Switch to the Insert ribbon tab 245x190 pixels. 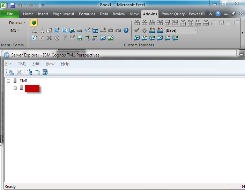tap(43, 14)
